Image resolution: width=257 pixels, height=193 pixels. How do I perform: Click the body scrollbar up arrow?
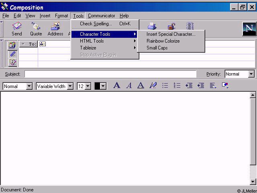pos(253,95)
